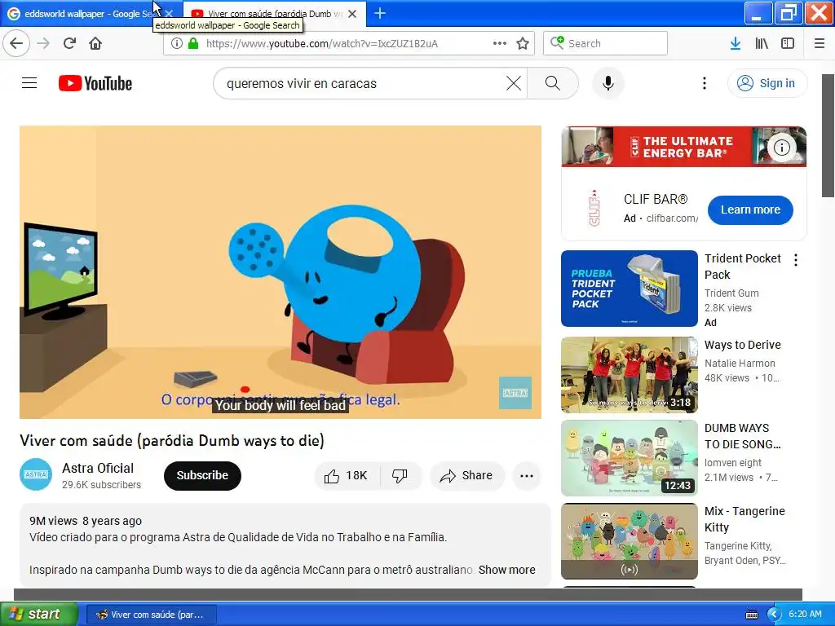Reload the current page
This screenshot has height=626, width=835.
tap(69, 43)
